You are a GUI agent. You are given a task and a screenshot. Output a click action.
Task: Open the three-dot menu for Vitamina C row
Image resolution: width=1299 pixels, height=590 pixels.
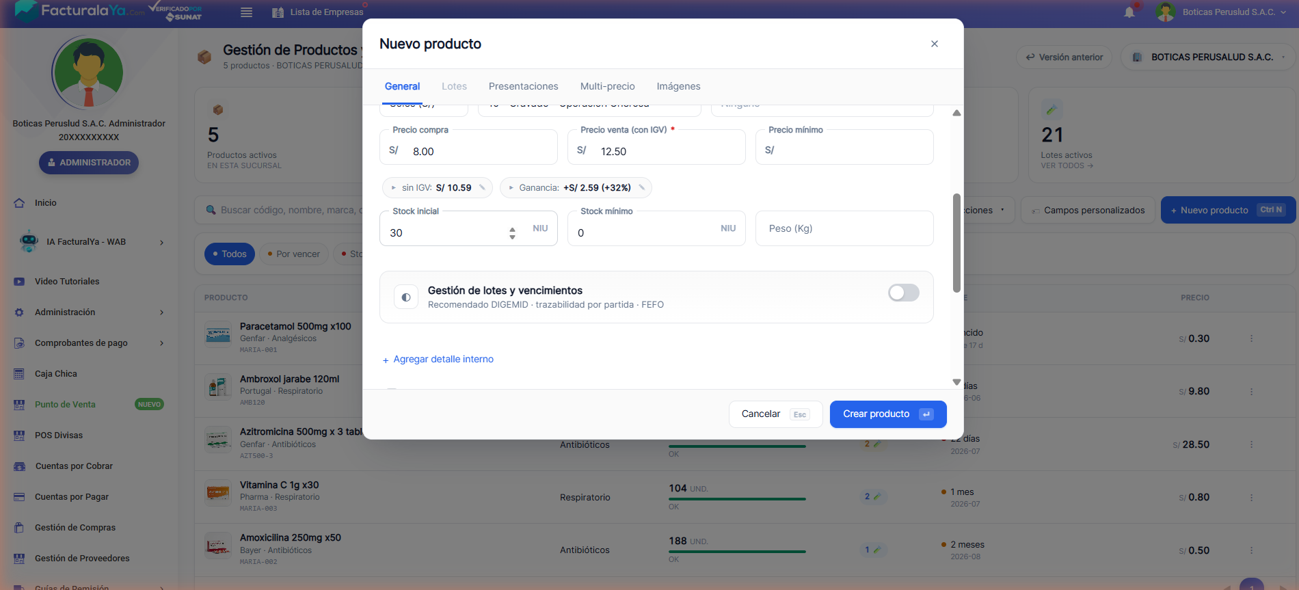pyautogui.click(x=1251, y=498)
